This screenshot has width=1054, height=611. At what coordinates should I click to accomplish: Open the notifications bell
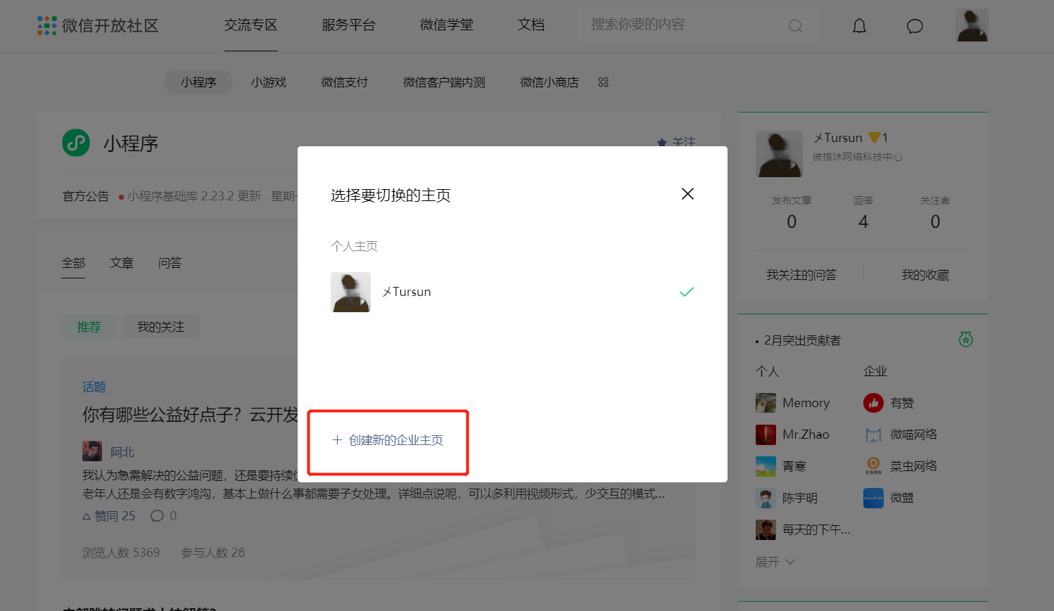(x=859, y=26)
